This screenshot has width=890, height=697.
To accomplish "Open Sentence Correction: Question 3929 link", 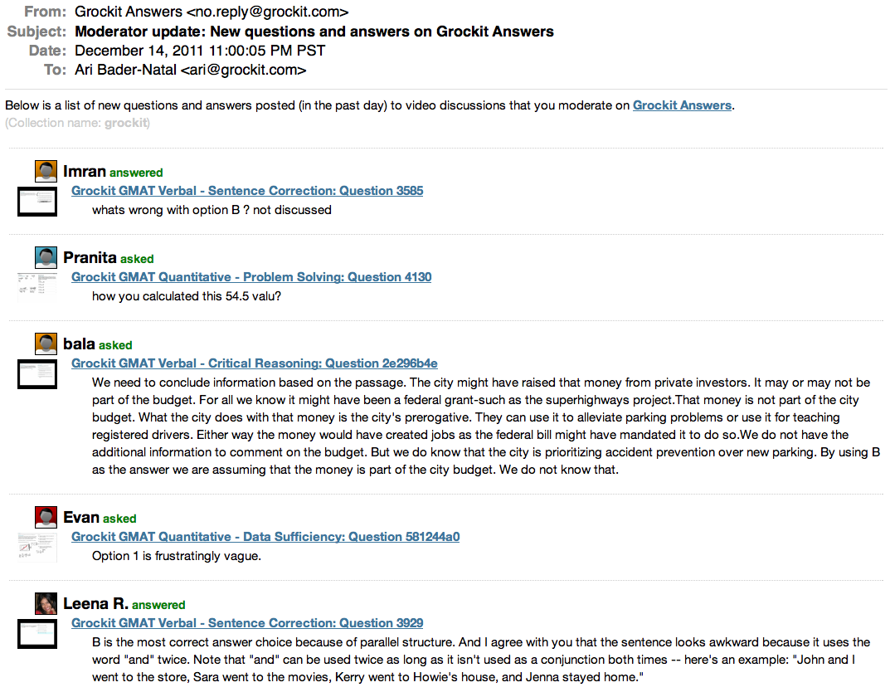I will [x=247, y=623].
